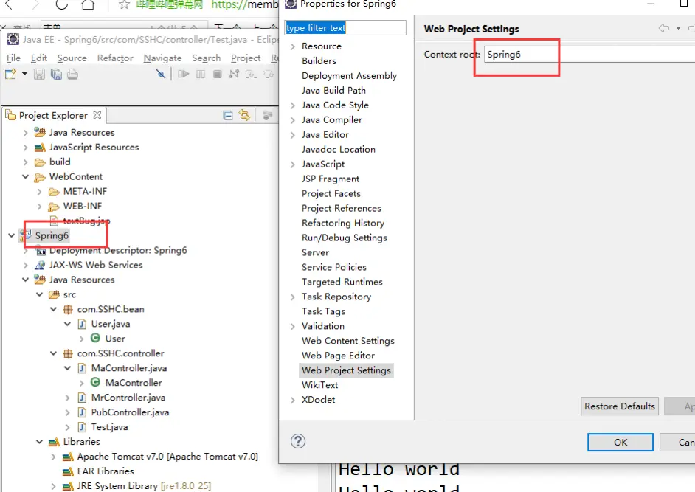
Task: Click the browser home icon
Action: click(x=89, y=5)
